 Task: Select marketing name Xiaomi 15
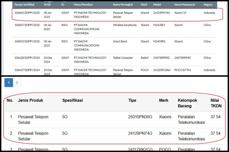(x=180, y=13)
